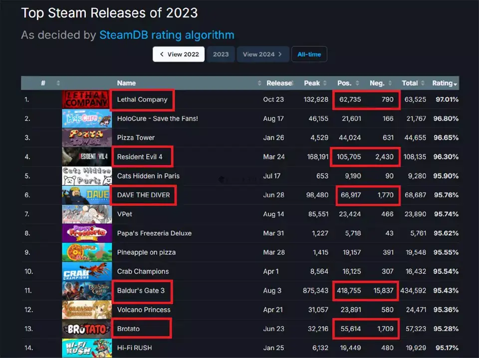Open Cats Hidden in Paris name link

[148, 176]
